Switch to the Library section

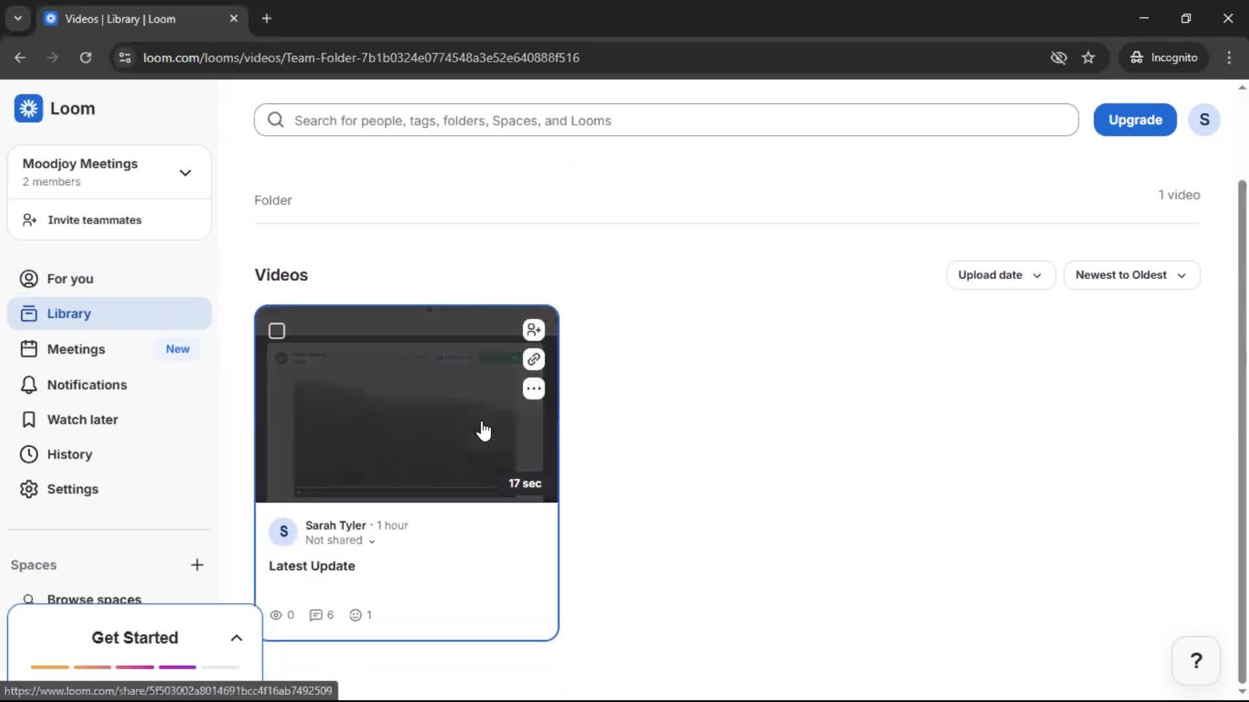point(70,313)
